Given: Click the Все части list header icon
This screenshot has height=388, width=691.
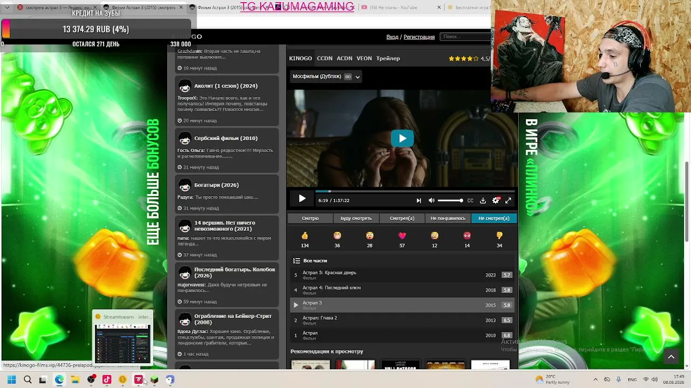Looking at the screenshot, I should point(296,261).
